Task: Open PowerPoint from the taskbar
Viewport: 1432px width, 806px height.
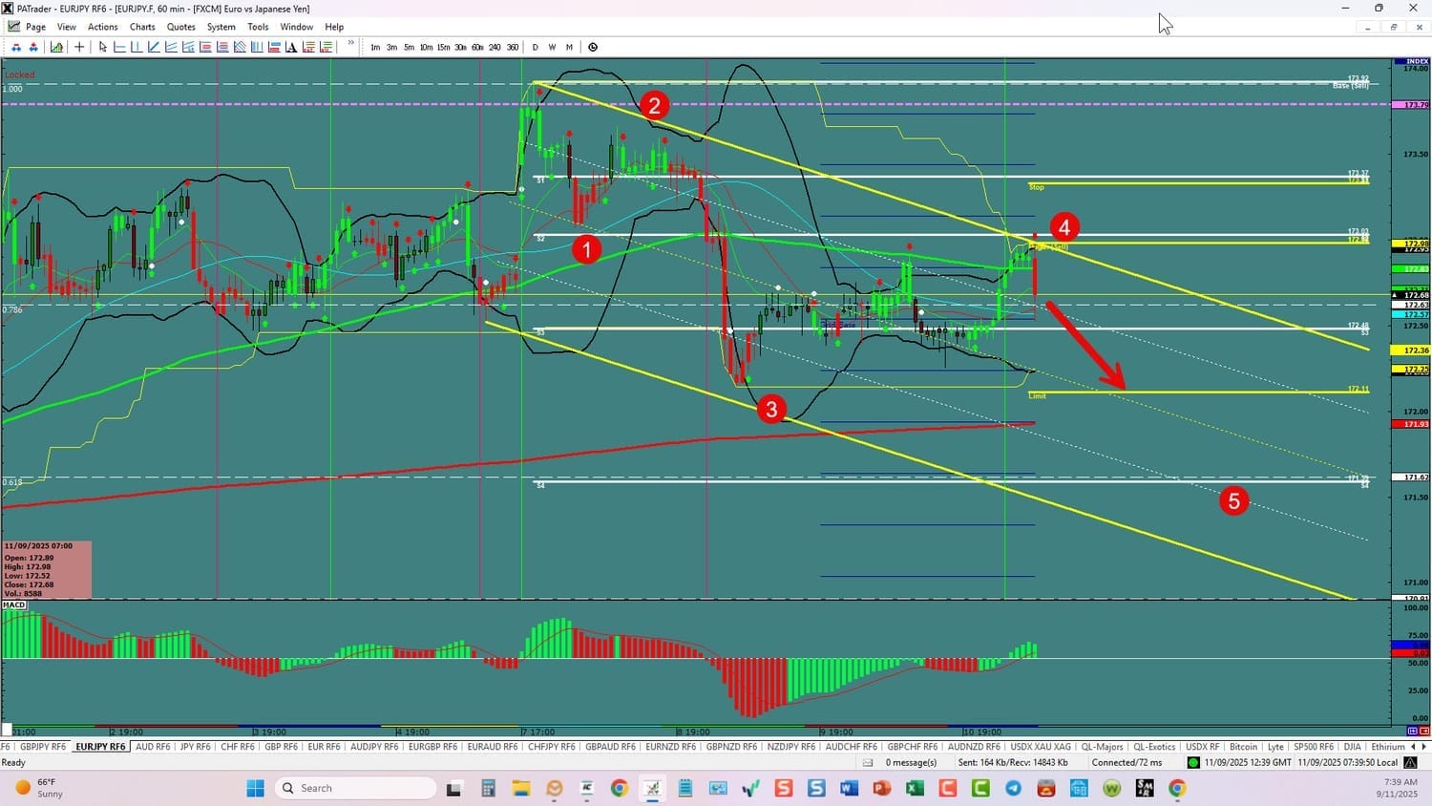Action: point(881,788)
